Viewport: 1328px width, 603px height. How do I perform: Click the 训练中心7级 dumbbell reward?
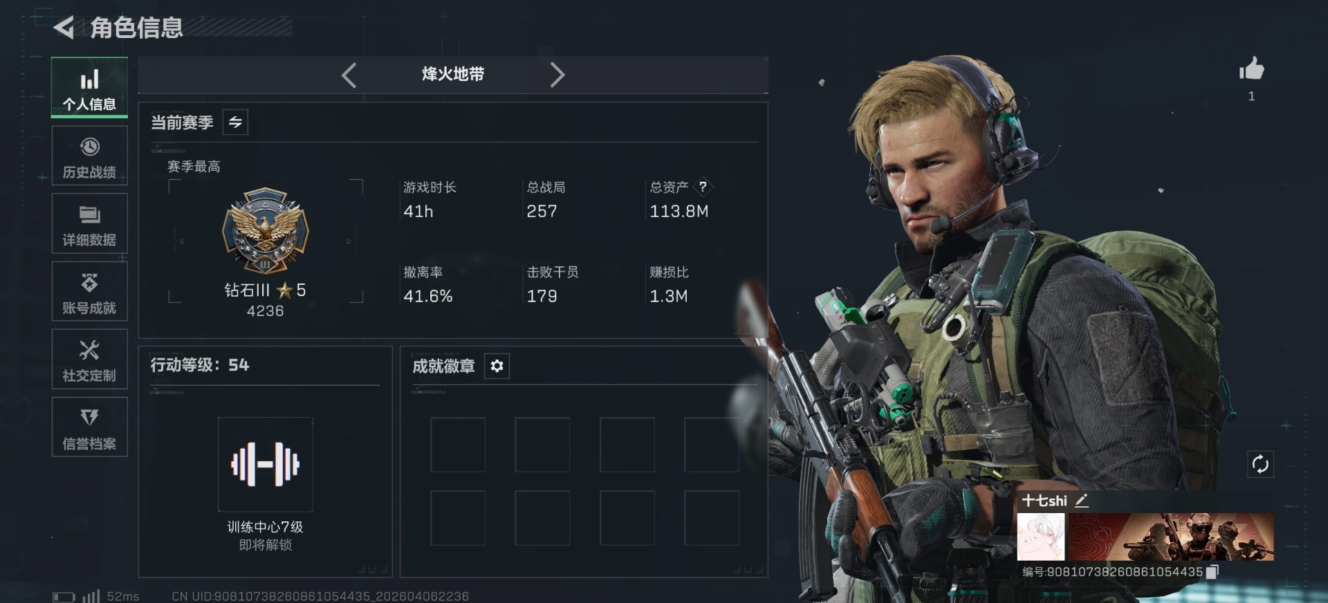266,464
